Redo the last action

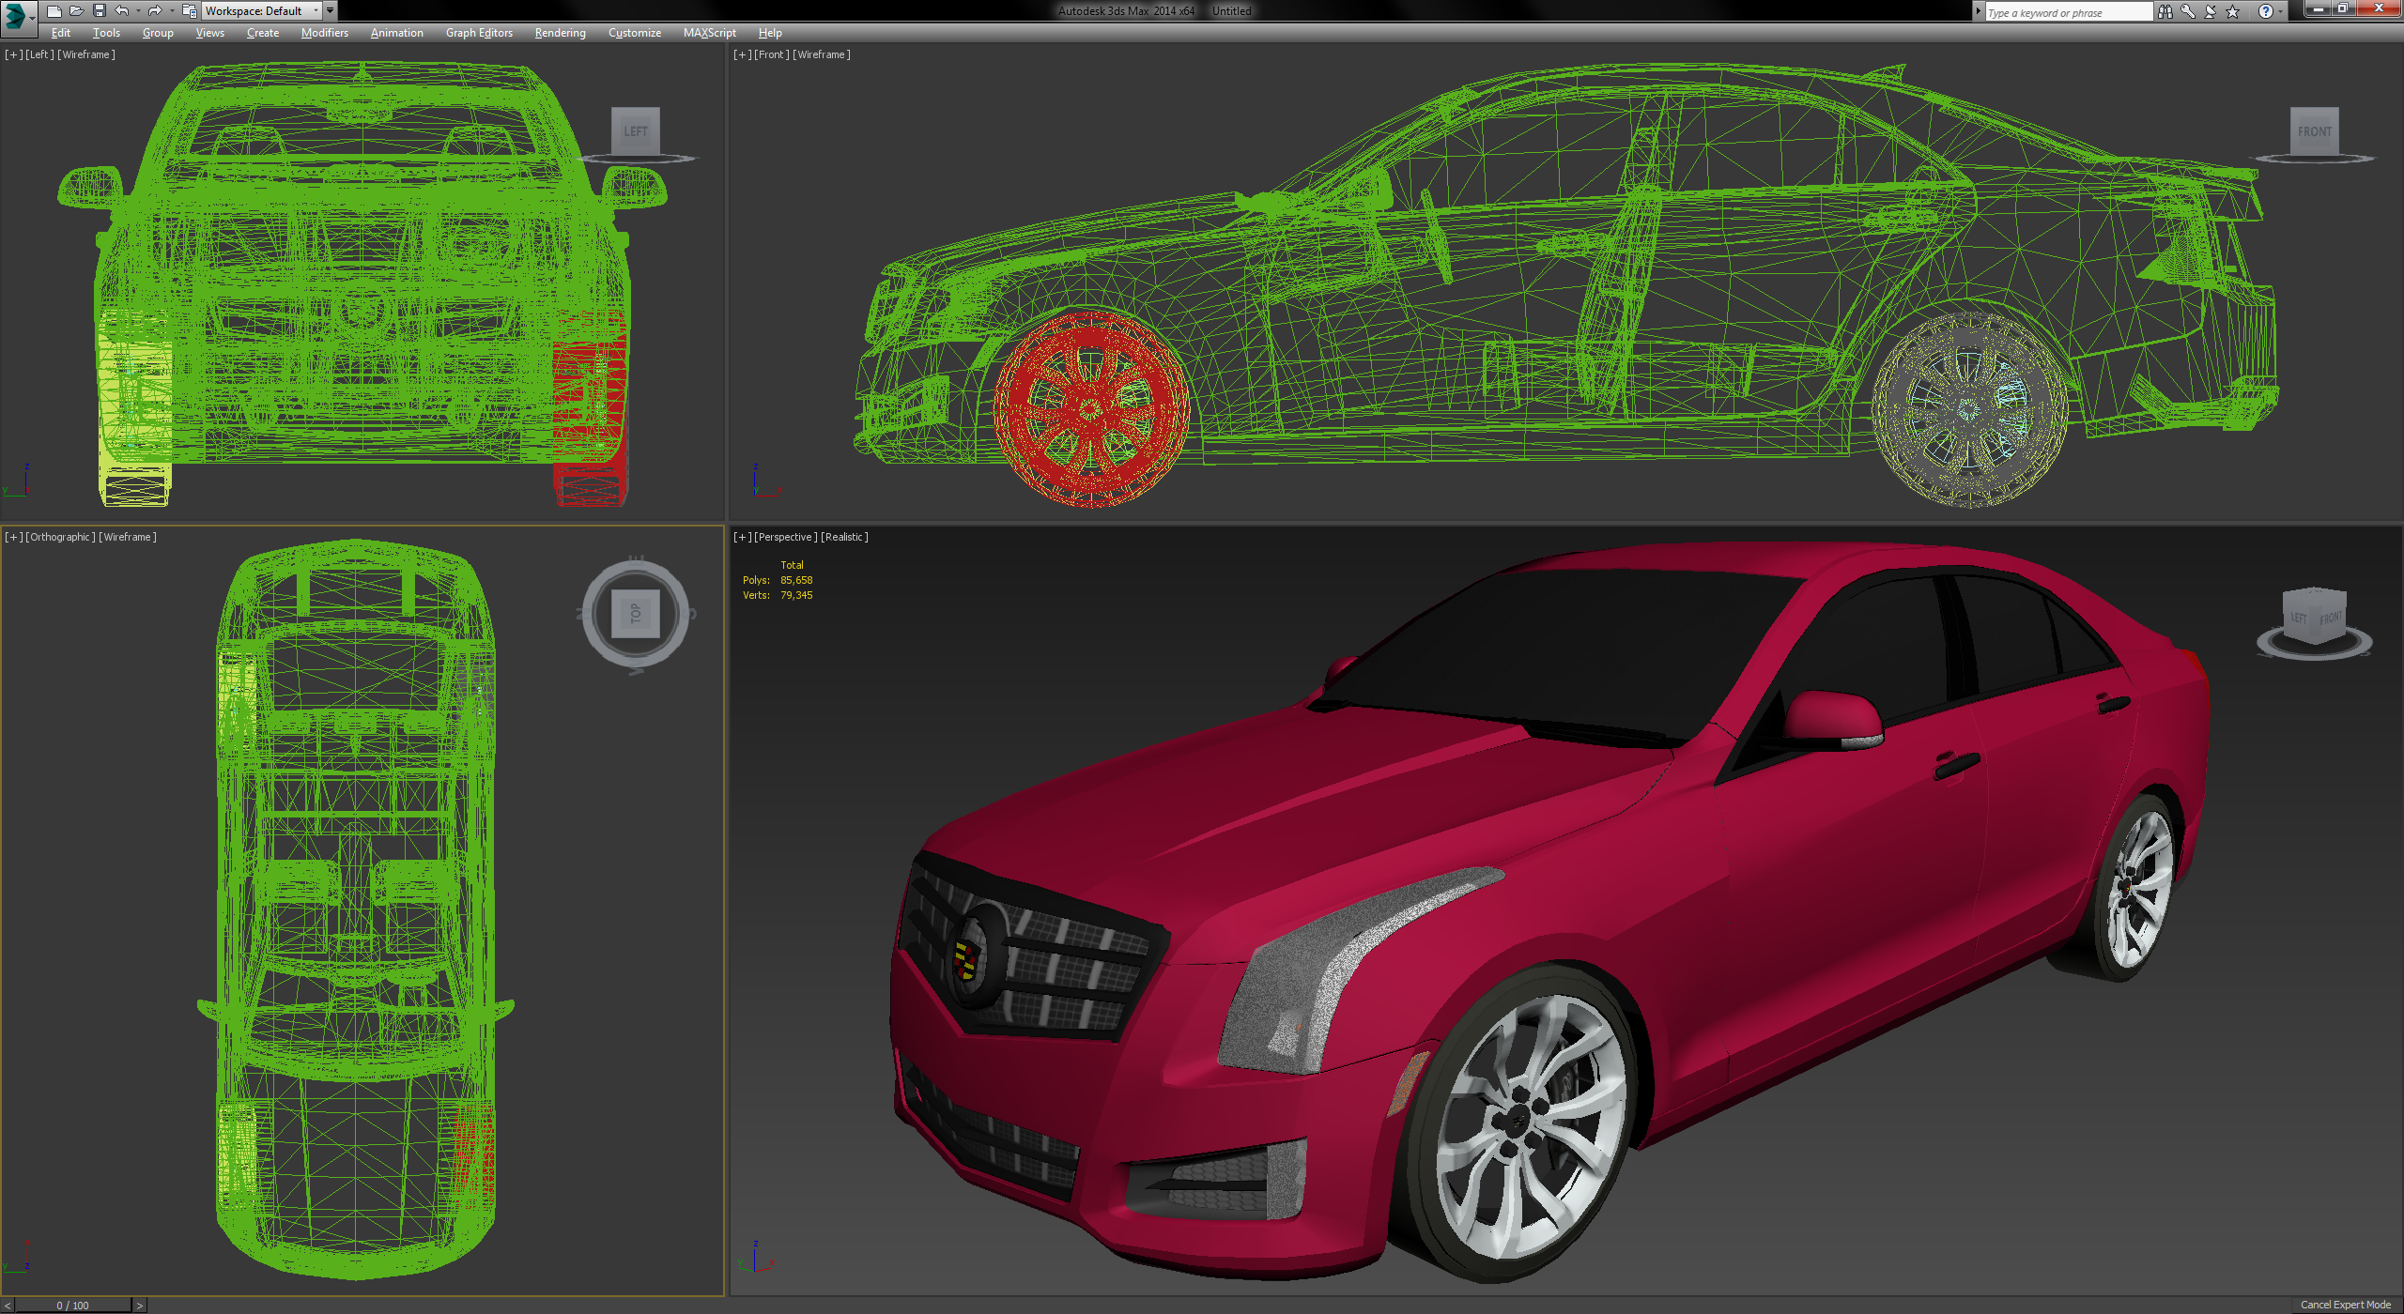156,11
